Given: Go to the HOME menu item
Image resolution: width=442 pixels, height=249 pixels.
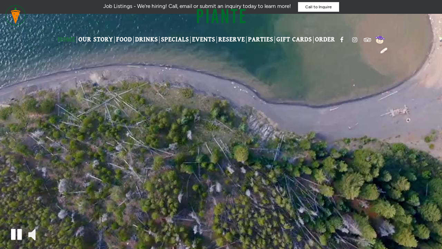Looking at the screenshot, I should [x=66, y=39].
